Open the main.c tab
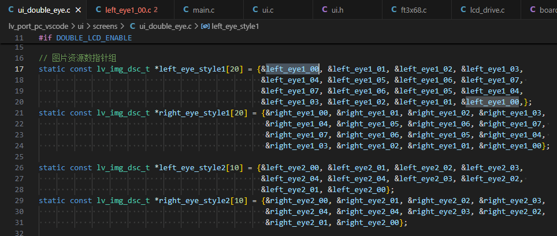 pyautogui.click(x=203, y=10)
